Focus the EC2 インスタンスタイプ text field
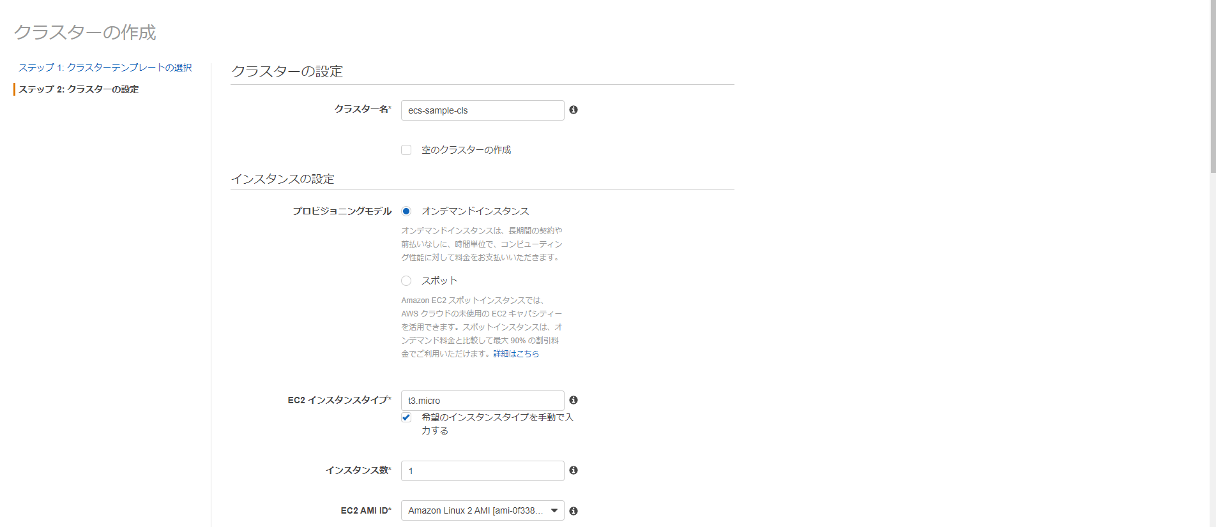 pyautogui.click(x=482, y=401)
